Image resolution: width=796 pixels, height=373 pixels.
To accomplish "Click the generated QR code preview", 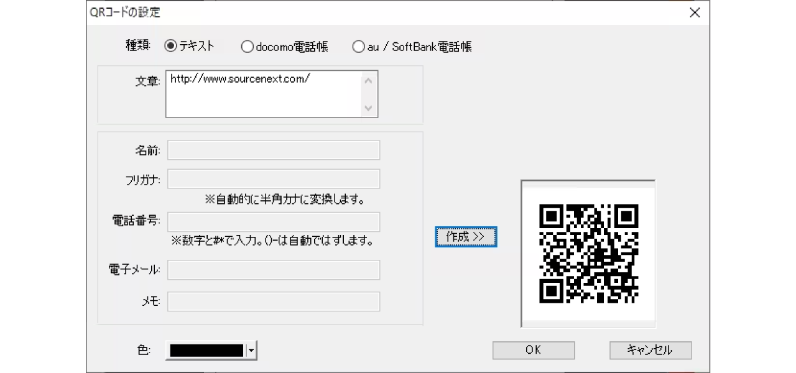I will [587, 252].
